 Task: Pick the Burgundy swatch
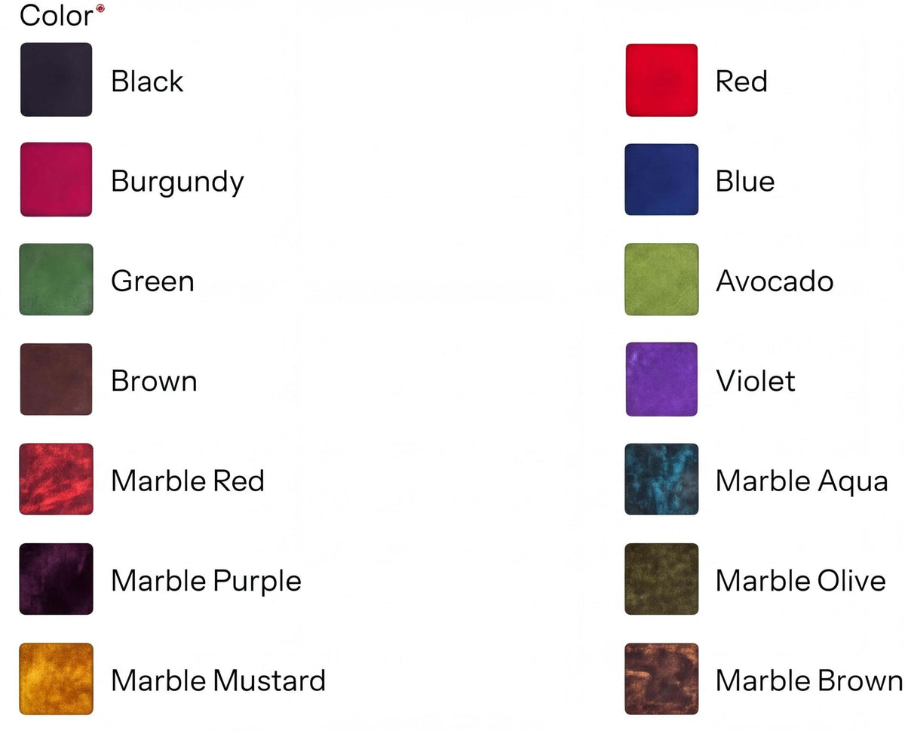tap(57, 180)
